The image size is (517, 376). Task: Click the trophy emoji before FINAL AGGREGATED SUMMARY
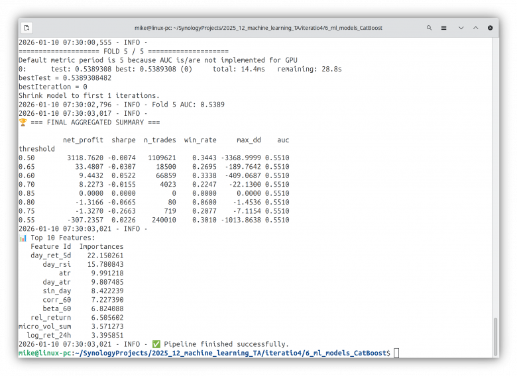(x=23, y=122)
